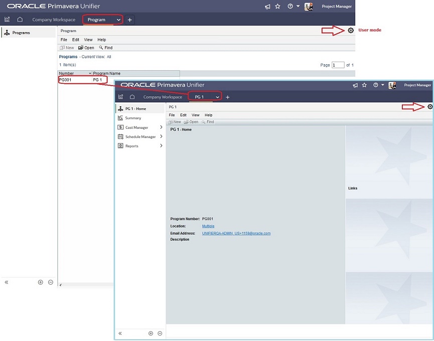Click the New toolbar button in the Program window
434x341 pixels.
(67, 48)
